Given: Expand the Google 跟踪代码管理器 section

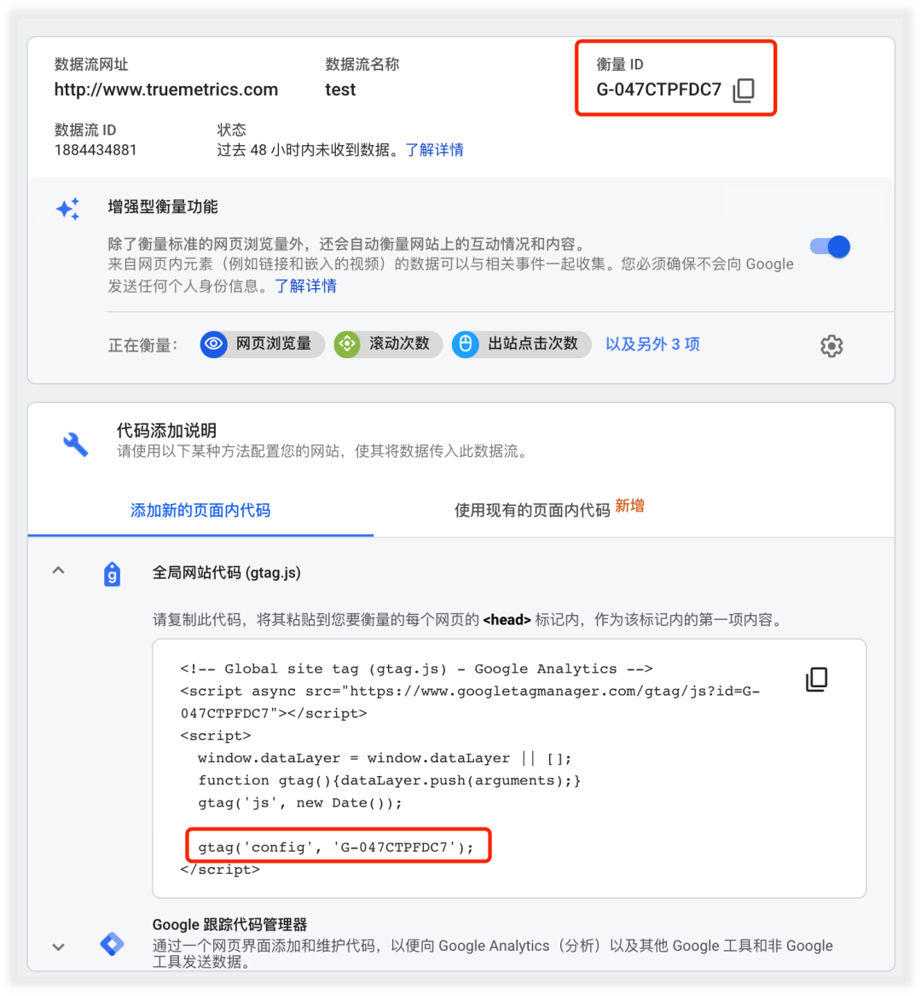Looking at the screenshot, I should tap(59, 947).
